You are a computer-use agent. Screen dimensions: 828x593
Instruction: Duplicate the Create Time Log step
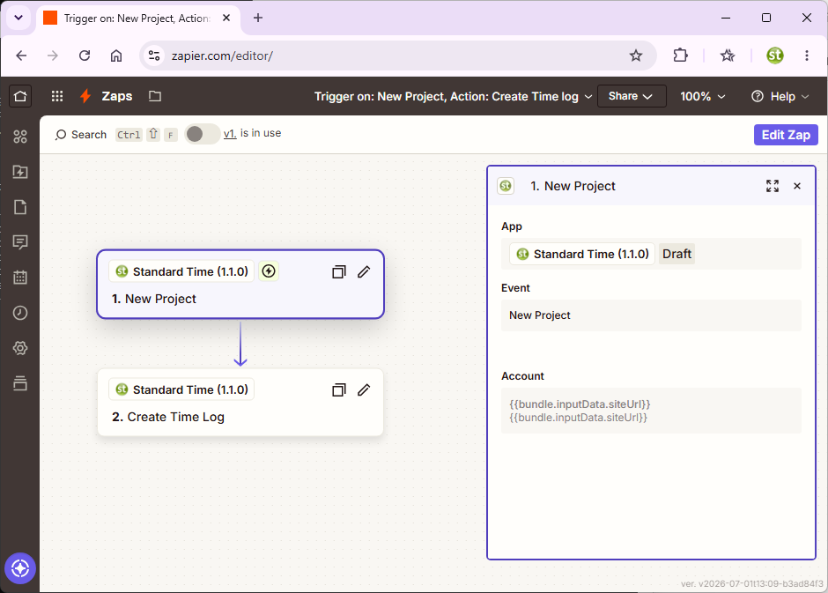338,390
